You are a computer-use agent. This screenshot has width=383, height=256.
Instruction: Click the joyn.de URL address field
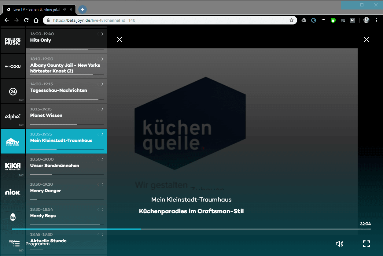(170, 20)
